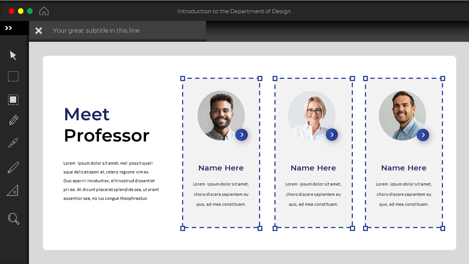This screenshot has width=469, height=264.
Task: Click the first 'Name Here' heading
Action: pyautogui.click(x=221, y=168)
